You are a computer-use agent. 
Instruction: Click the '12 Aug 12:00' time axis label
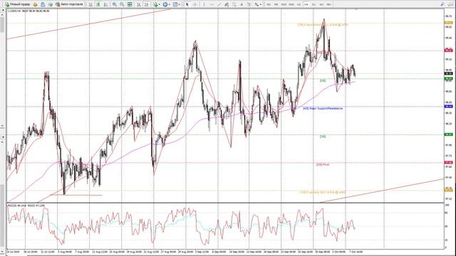(x=100, y=252)
